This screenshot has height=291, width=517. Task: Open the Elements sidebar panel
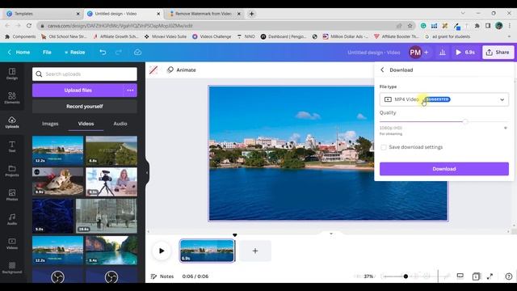tap(12, 98)
